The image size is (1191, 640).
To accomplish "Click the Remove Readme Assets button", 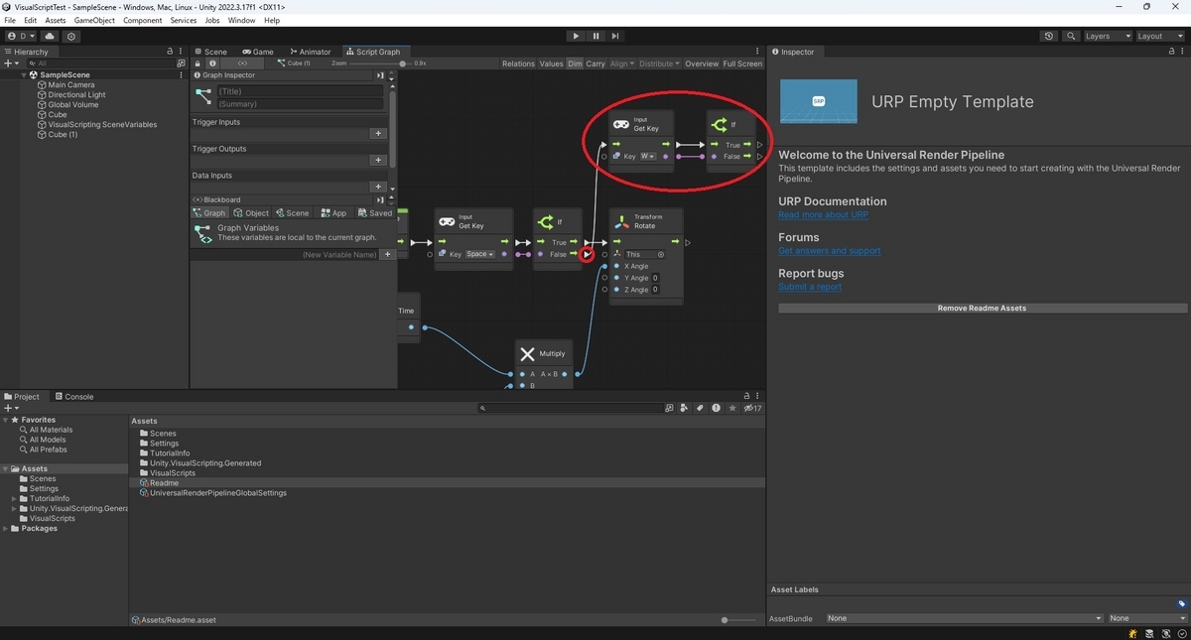I will (982, 308).
